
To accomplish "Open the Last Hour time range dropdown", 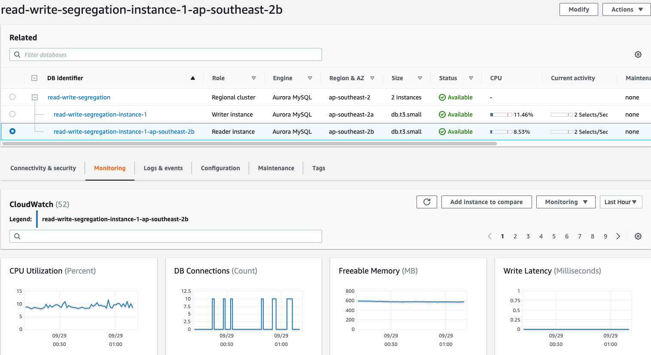I will click(x=621, y=202).
